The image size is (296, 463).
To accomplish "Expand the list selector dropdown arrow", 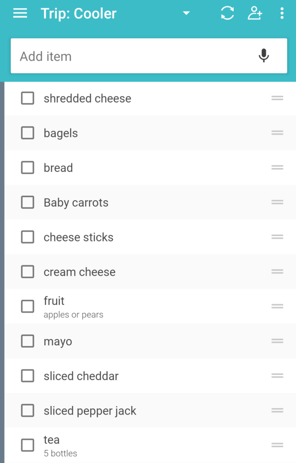I will (186, 13).
